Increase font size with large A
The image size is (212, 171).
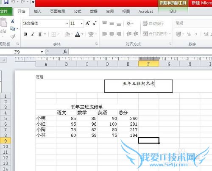click(88, 23)
